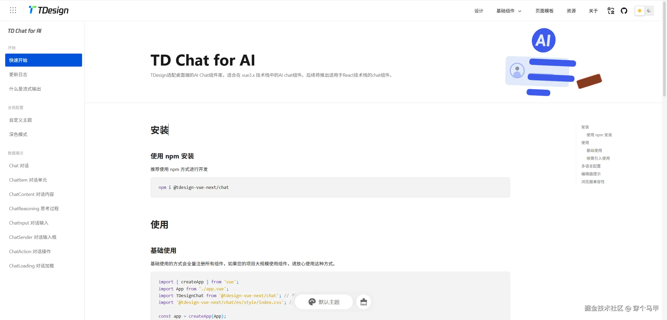This screenshot has width=667, height=320.
Task: Click the TDesign logo
Action: point(49,10)
